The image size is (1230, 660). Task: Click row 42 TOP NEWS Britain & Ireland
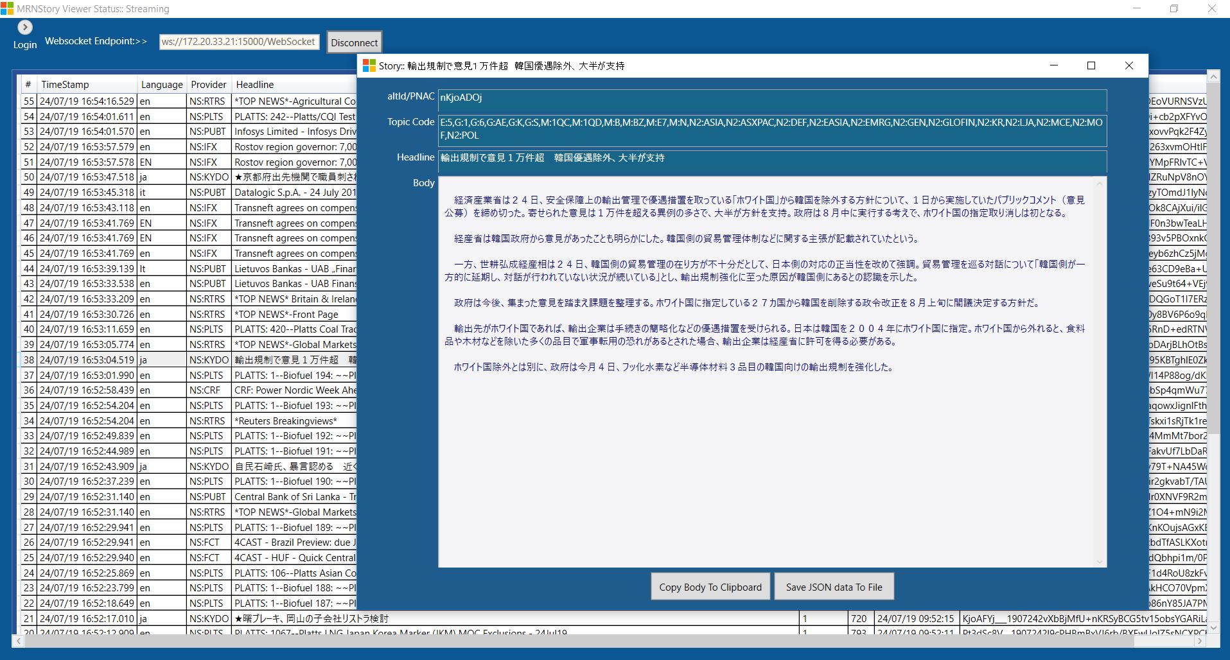[294, 299]
